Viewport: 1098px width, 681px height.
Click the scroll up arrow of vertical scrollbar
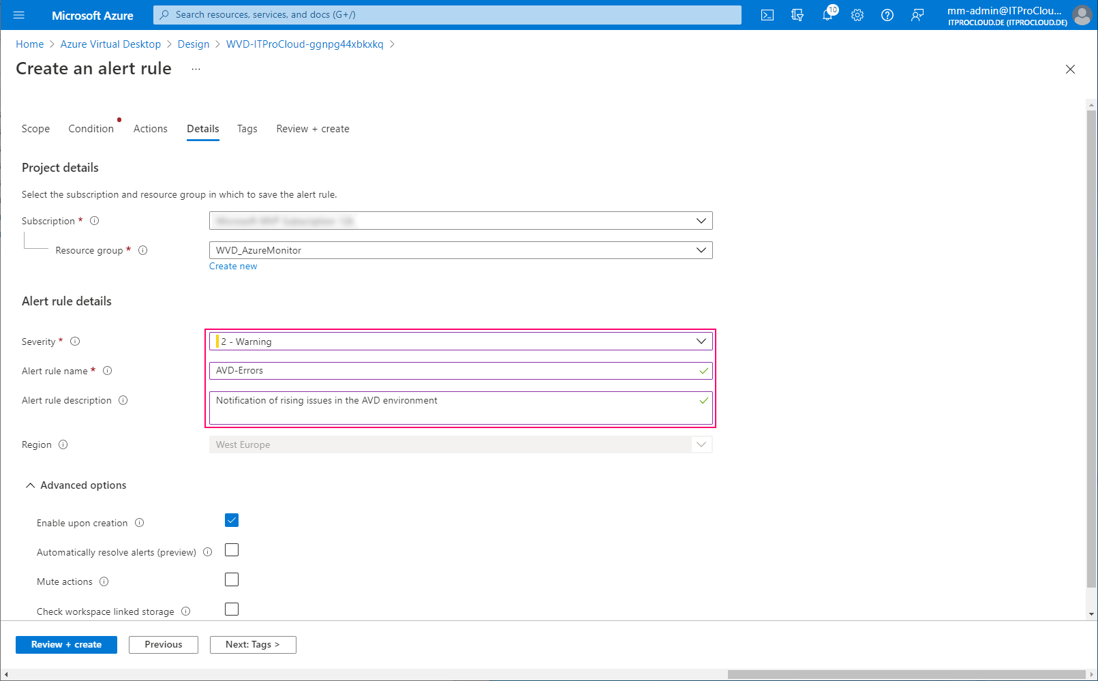coord(1092,105)
